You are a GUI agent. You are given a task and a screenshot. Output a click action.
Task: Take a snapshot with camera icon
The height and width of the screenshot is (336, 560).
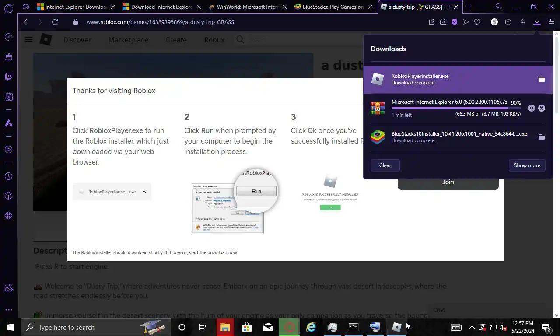click(443, 22)
